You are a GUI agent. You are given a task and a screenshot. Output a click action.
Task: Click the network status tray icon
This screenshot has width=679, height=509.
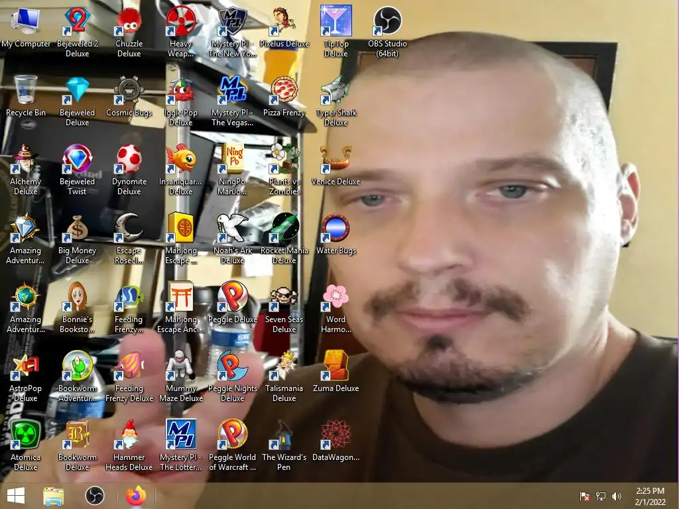point(601,496)
